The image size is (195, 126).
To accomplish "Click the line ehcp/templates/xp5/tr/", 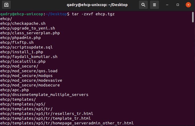I will (x=26, y=109).
